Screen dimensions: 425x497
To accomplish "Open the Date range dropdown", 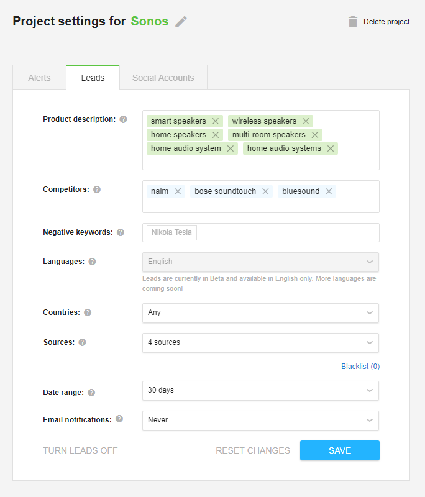I will [260, 390].
